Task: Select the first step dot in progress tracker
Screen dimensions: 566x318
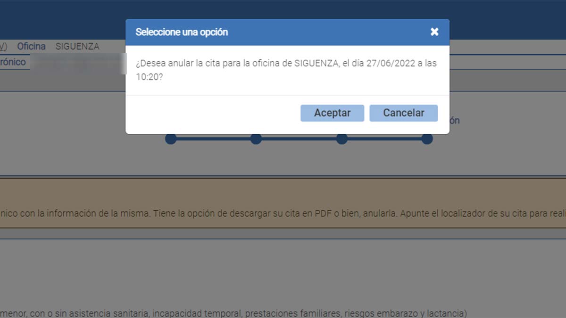Action: click(171, 139)
